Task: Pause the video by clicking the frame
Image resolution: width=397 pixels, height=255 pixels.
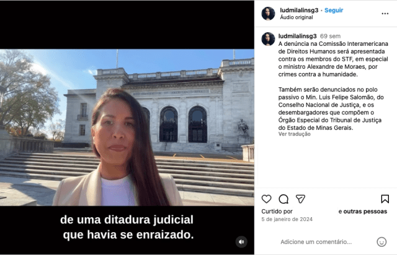Action: (x=127, y=127)
